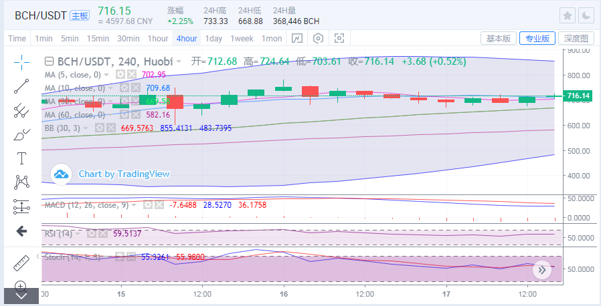
Task: Open the 深度图 depth chart
Action: pos(576,38)
